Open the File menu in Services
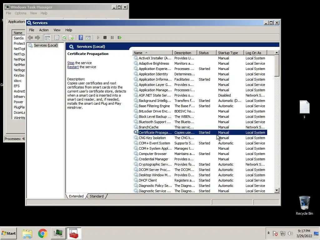This screenshot has height=240, width=320. coord(32,30)
